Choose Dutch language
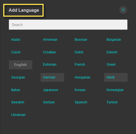Screen dimensions: 136x134 [79, 52]
